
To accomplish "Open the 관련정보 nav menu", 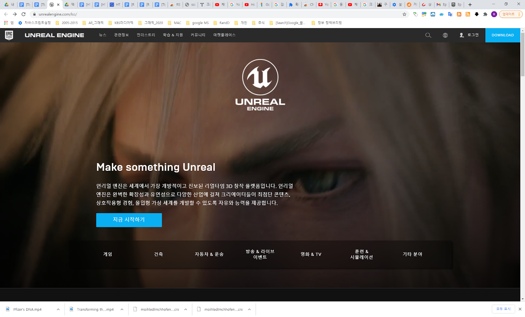I will (121, 35).
